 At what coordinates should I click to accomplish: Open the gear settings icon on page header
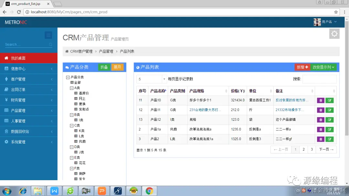pos(334,33)
